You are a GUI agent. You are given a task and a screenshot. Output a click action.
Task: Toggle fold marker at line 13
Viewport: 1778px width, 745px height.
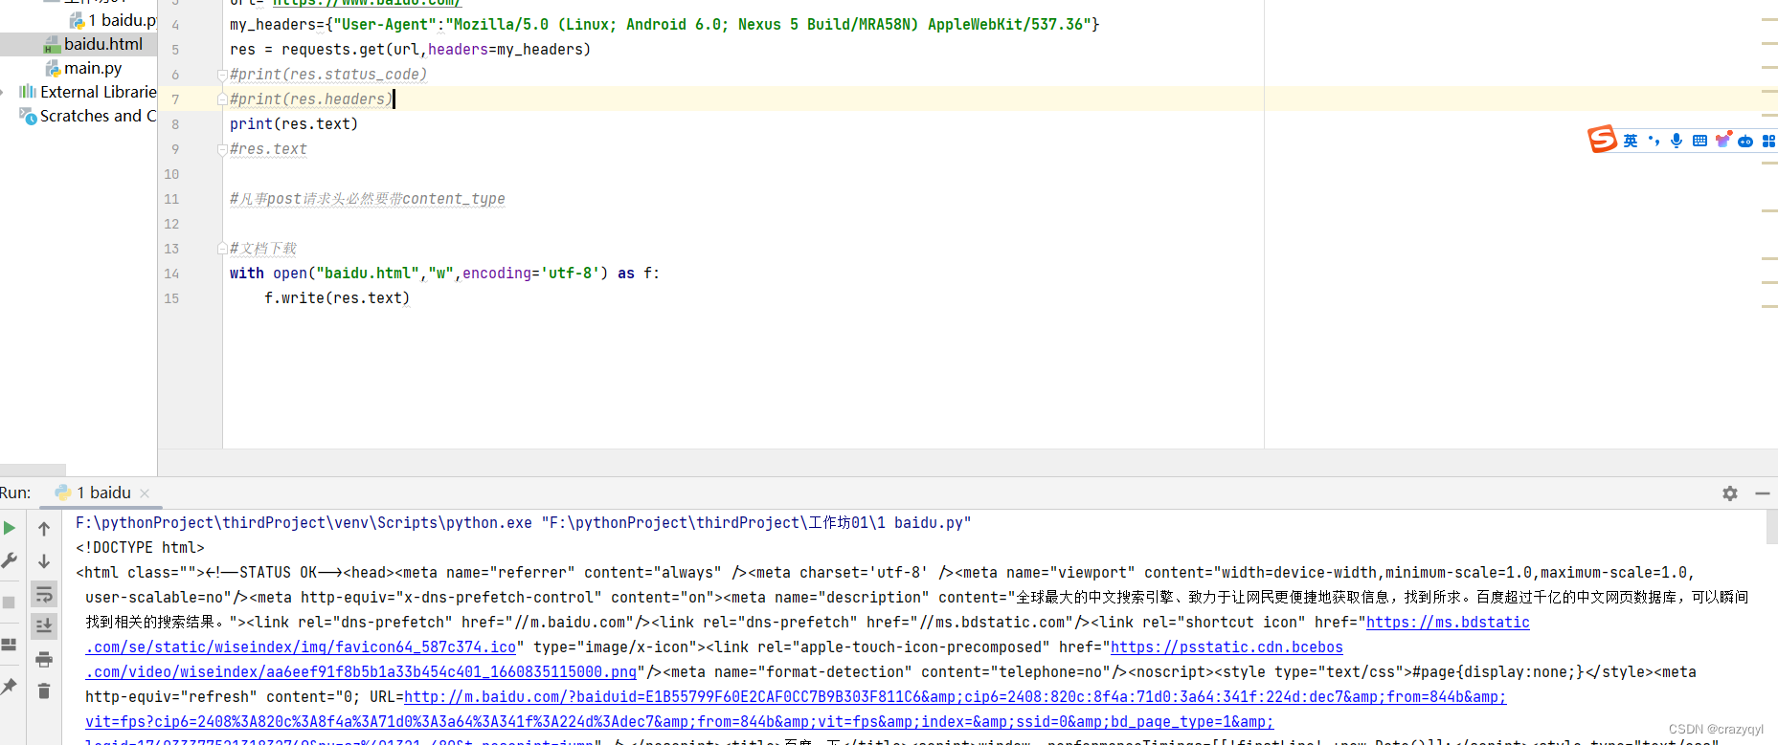click(x=222, y=249)
